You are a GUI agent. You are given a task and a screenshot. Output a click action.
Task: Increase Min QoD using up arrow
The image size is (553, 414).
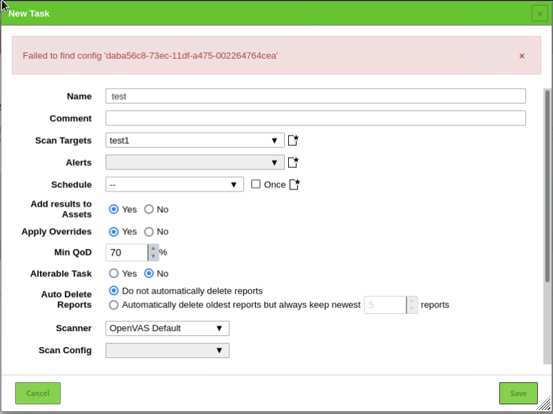click(153, 248)
